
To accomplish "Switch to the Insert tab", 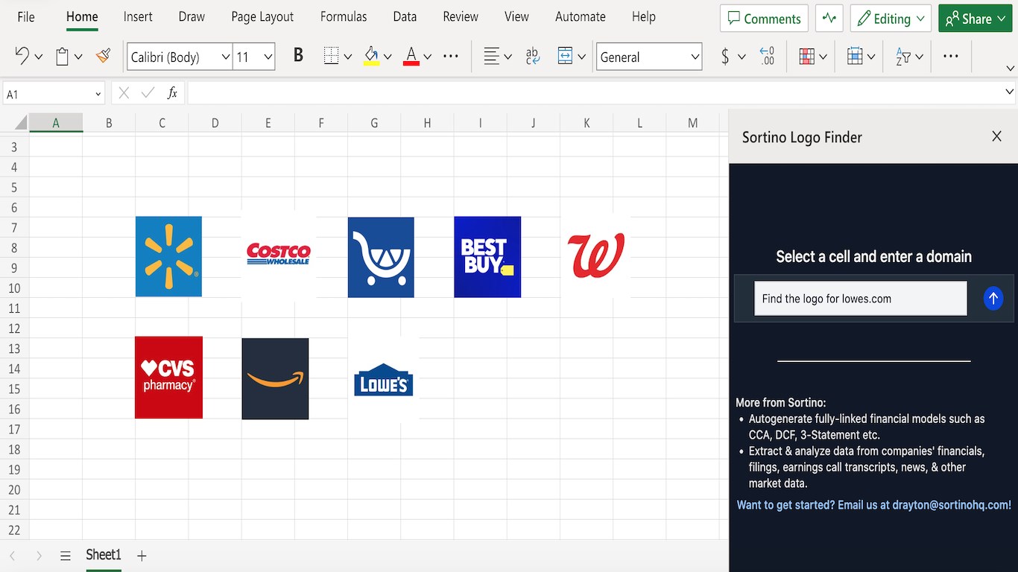I will pos(138,16).
